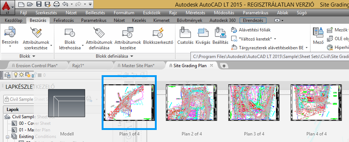Open the Formátum menu

click(124, 13)
